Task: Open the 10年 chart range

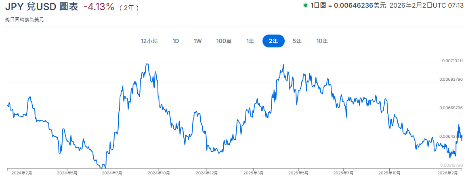Action: (x=322, y=41)
